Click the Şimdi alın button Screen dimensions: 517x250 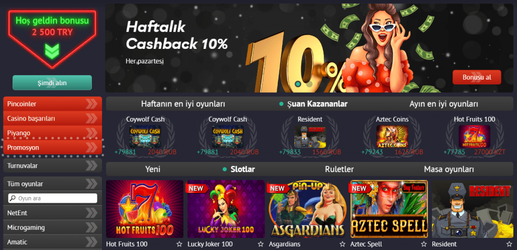(52, 83)
